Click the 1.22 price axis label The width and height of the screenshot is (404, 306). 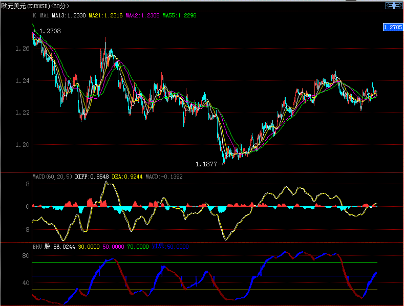coord(23,113)
